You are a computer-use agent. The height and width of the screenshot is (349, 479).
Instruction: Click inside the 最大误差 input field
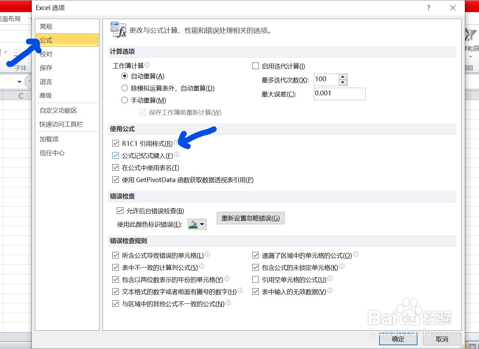coord(339,94)
